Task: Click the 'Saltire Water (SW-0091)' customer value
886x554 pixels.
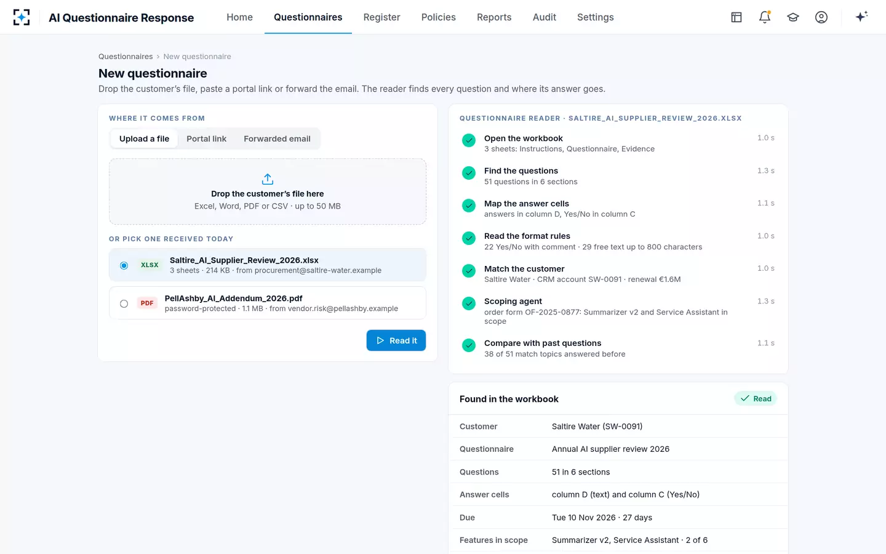Action: click(x=597, y=427)
